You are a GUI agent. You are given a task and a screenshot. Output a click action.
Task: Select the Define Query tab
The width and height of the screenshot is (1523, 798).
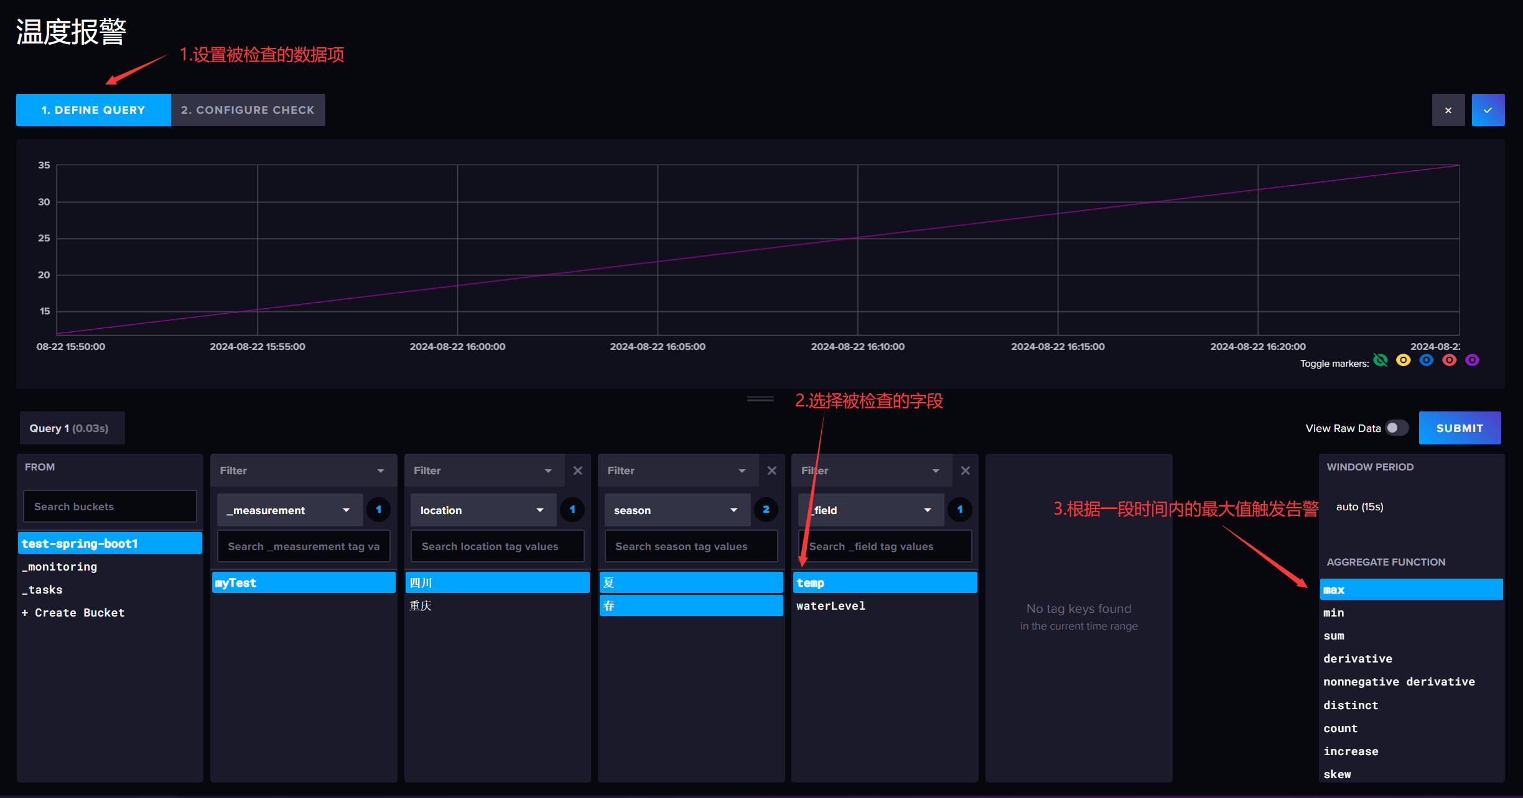click(x=93, y=110)
